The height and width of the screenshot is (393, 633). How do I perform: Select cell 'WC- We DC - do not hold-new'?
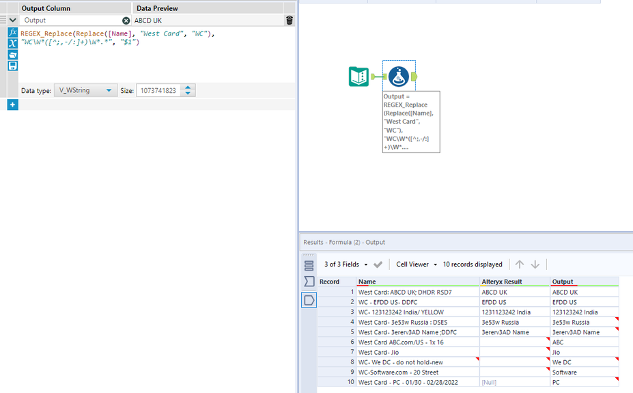[417, 362]
